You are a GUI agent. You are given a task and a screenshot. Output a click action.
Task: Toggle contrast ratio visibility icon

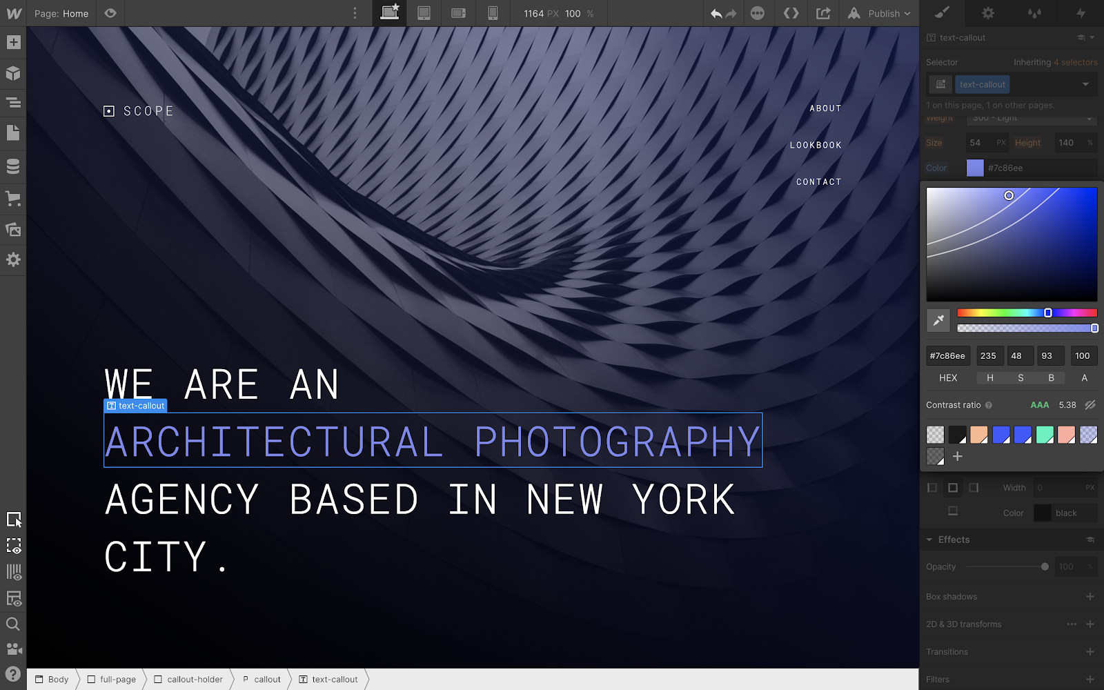(x=1090, y=405)
